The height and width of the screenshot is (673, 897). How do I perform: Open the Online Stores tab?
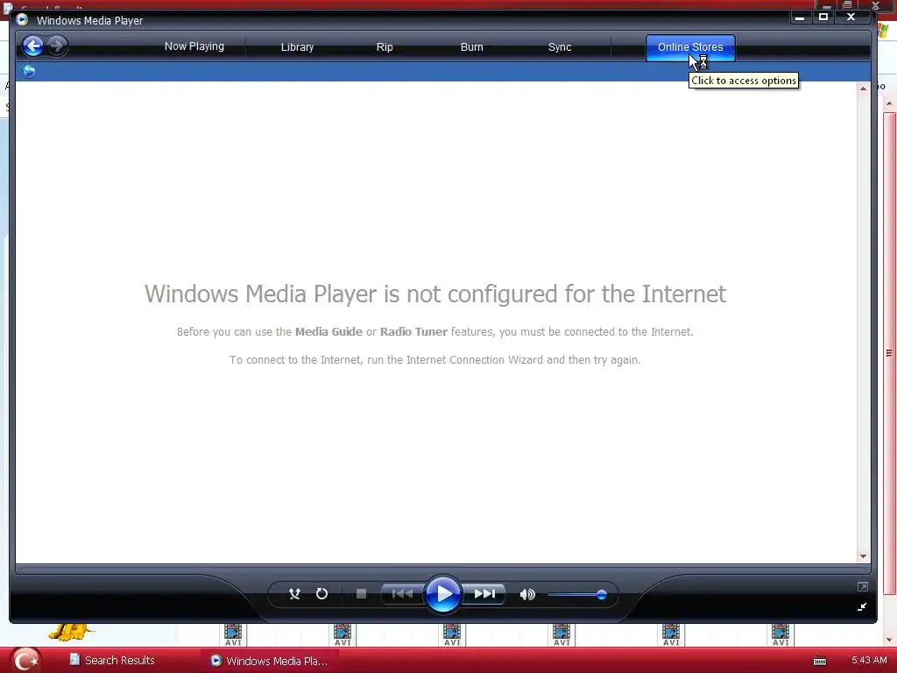tap(690, 47)
